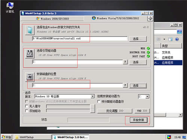Click the search icon in the background window
The image size is (187, 140).
coord(180,32)
